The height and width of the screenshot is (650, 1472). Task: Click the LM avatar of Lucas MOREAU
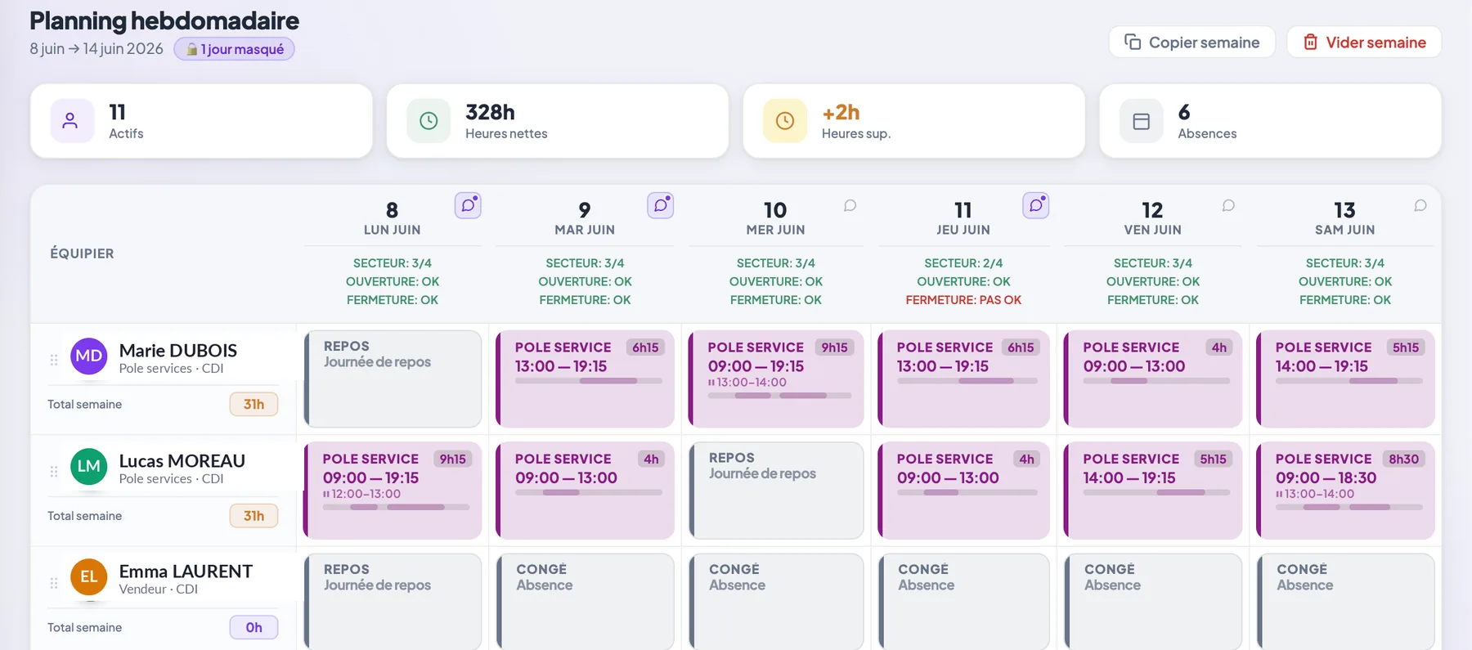[x=89, y=467]
